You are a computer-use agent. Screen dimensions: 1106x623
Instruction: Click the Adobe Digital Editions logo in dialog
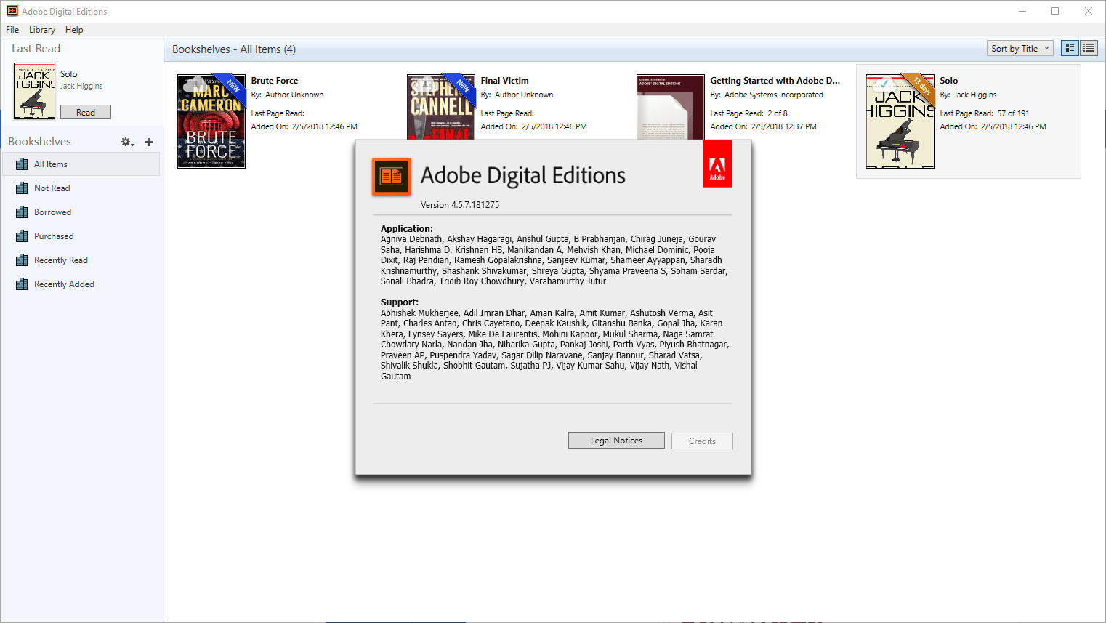tap(392, 177)
